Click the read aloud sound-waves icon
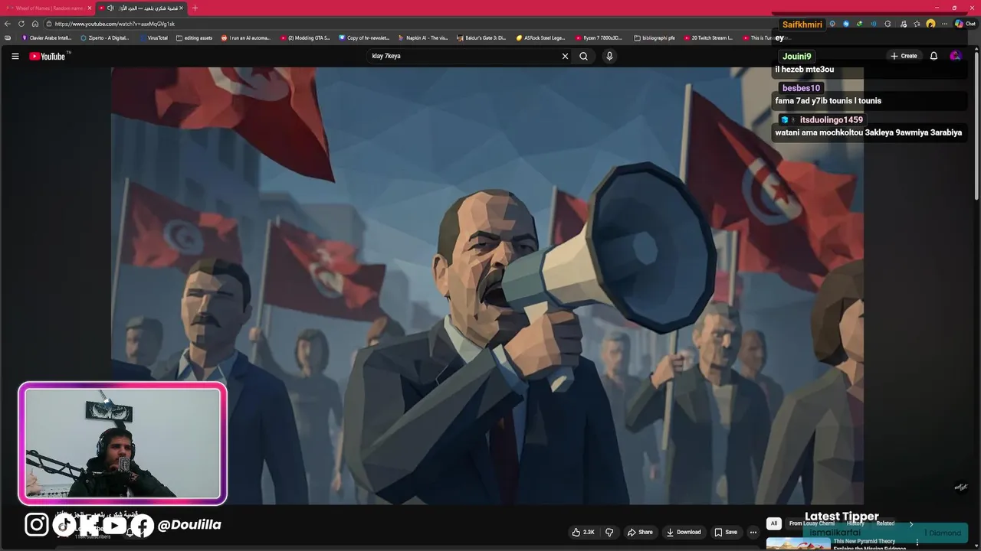This screenshot has width=981, height=551. (x=874, y=24)
